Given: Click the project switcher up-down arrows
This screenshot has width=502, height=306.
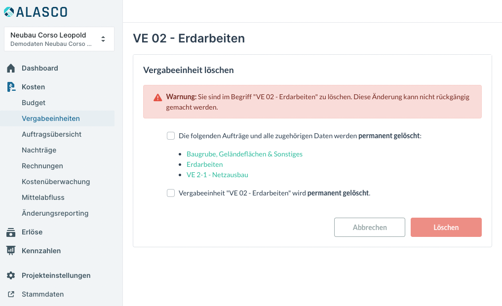Looking at the screenshot, I should click(x=103, y=39).
